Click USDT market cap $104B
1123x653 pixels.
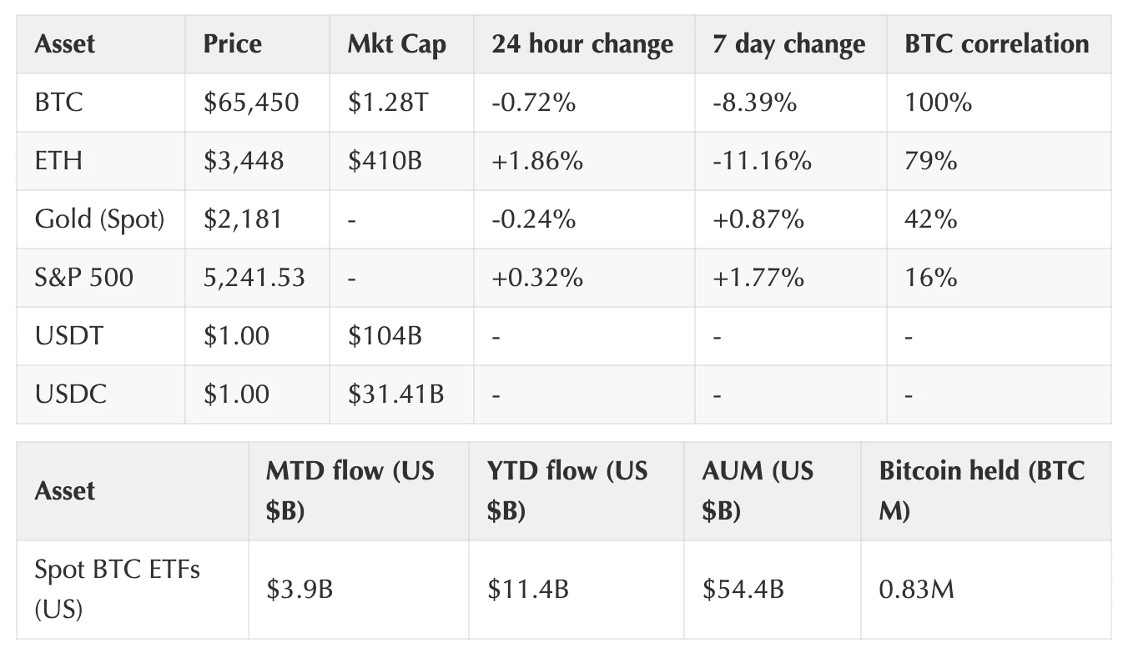385,336
